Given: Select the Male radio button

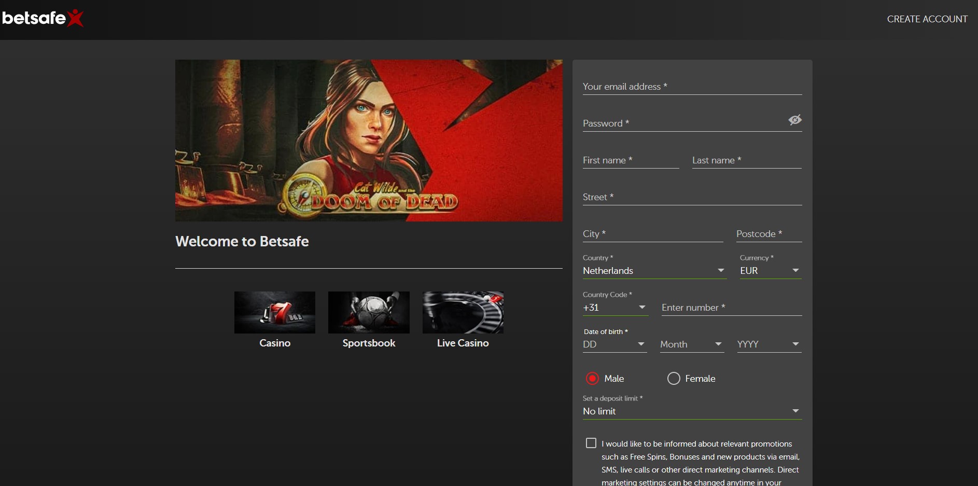Looking at the screenshot, I should coord(592,379).
